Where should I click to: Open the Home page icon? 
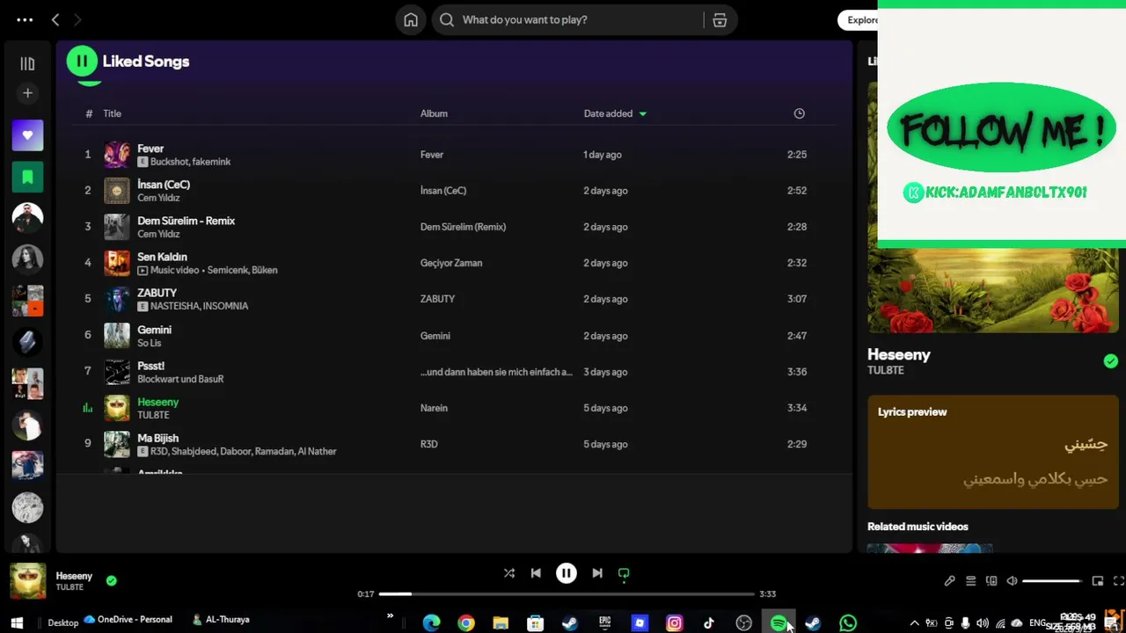pos(411,19)
